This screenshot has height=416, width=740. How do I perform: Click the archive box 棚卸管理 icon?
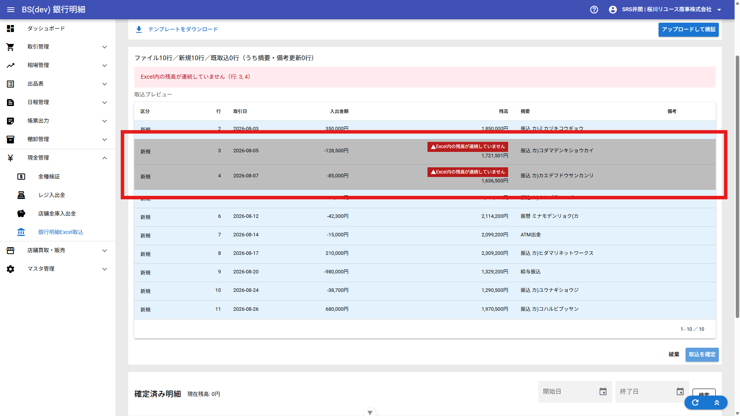pyautogui.click(x=10, y=140)
